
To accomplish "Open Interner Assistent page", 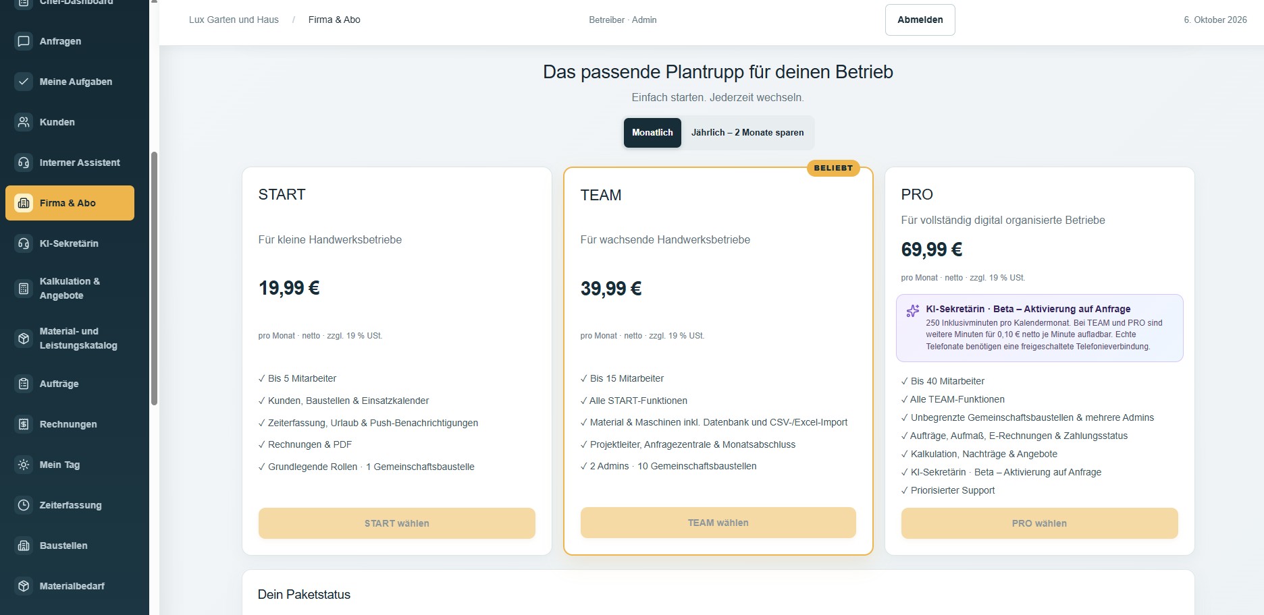I will pos(70,163).
